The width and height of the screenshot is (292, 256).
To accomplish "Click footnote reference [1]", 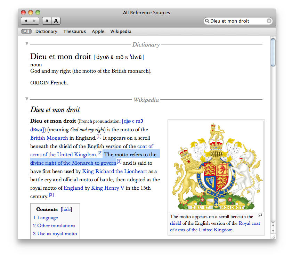I will (x=99, y=137).
